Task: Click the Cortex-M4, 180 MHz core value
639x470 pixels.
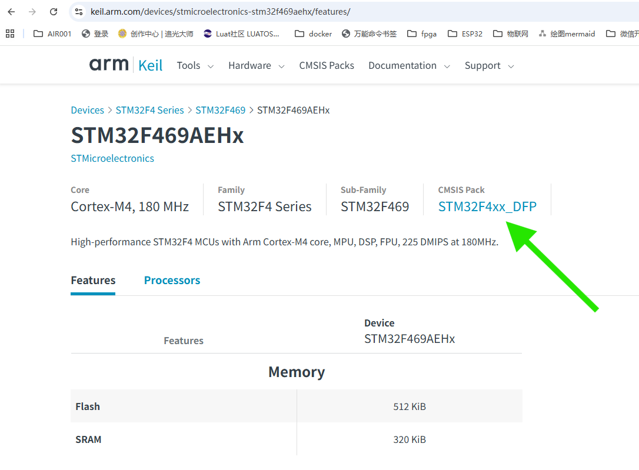Action: point(129,206)
